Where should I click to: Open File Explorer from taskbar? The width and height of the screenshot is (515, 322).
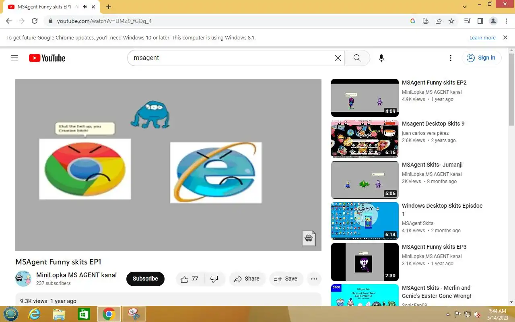pyautogui.click(x=59, y=314)
